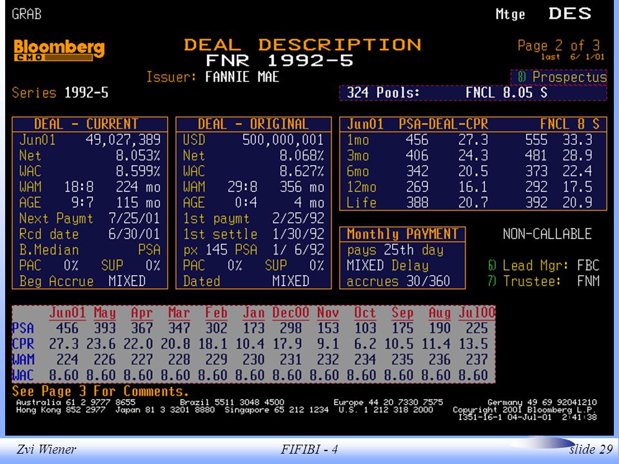Click the Jun01 PSA value 456 in history
The width and height of the screenshot is (619, 464).
67,328
